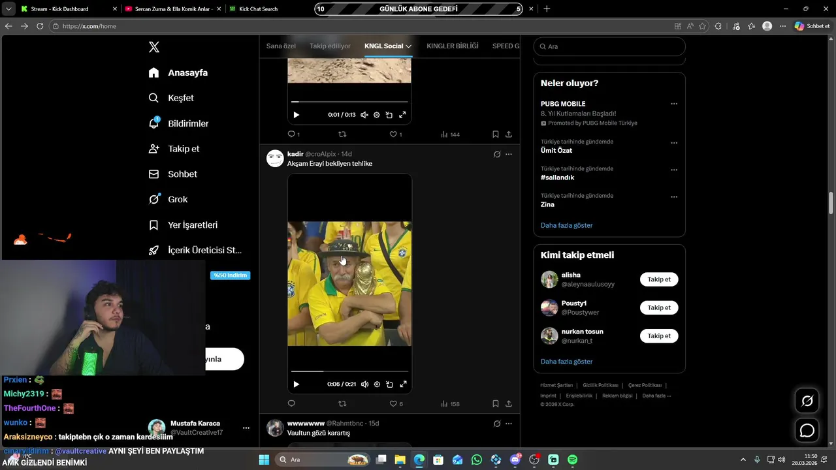Viewport: 836px width, 470px height.
Task: Open Sohbet messages in the sidebar
Action: [x=173, y=174]
